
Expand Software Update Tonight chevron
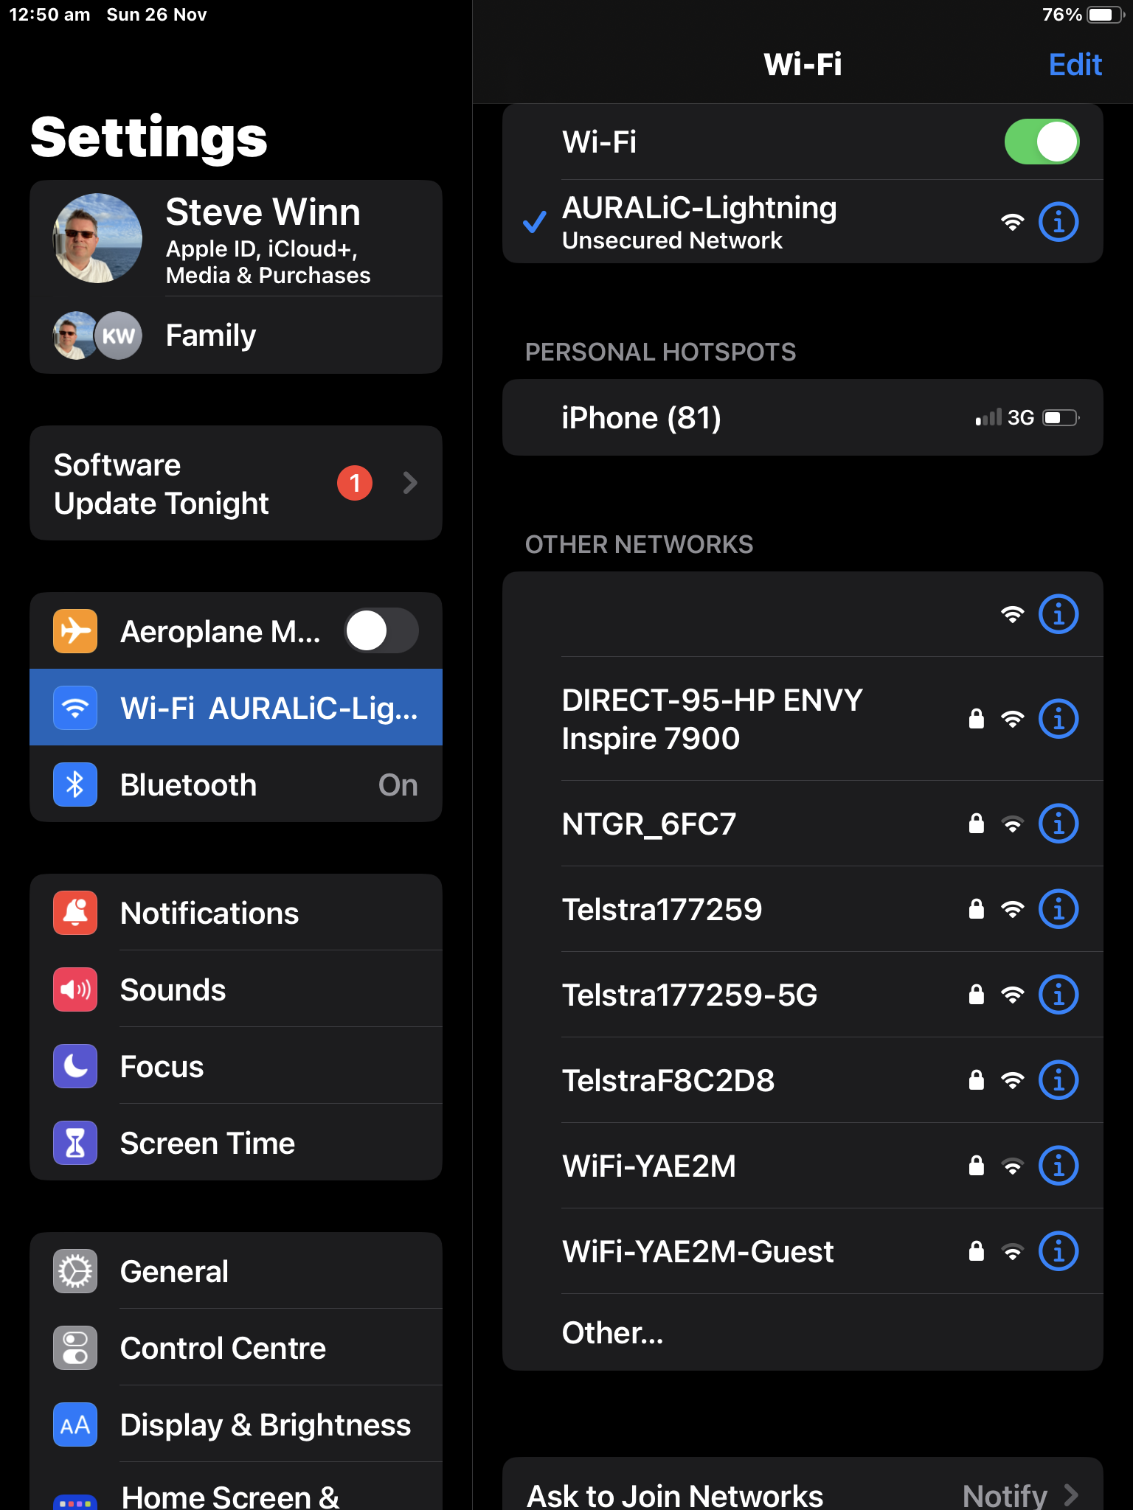point(411,483)
